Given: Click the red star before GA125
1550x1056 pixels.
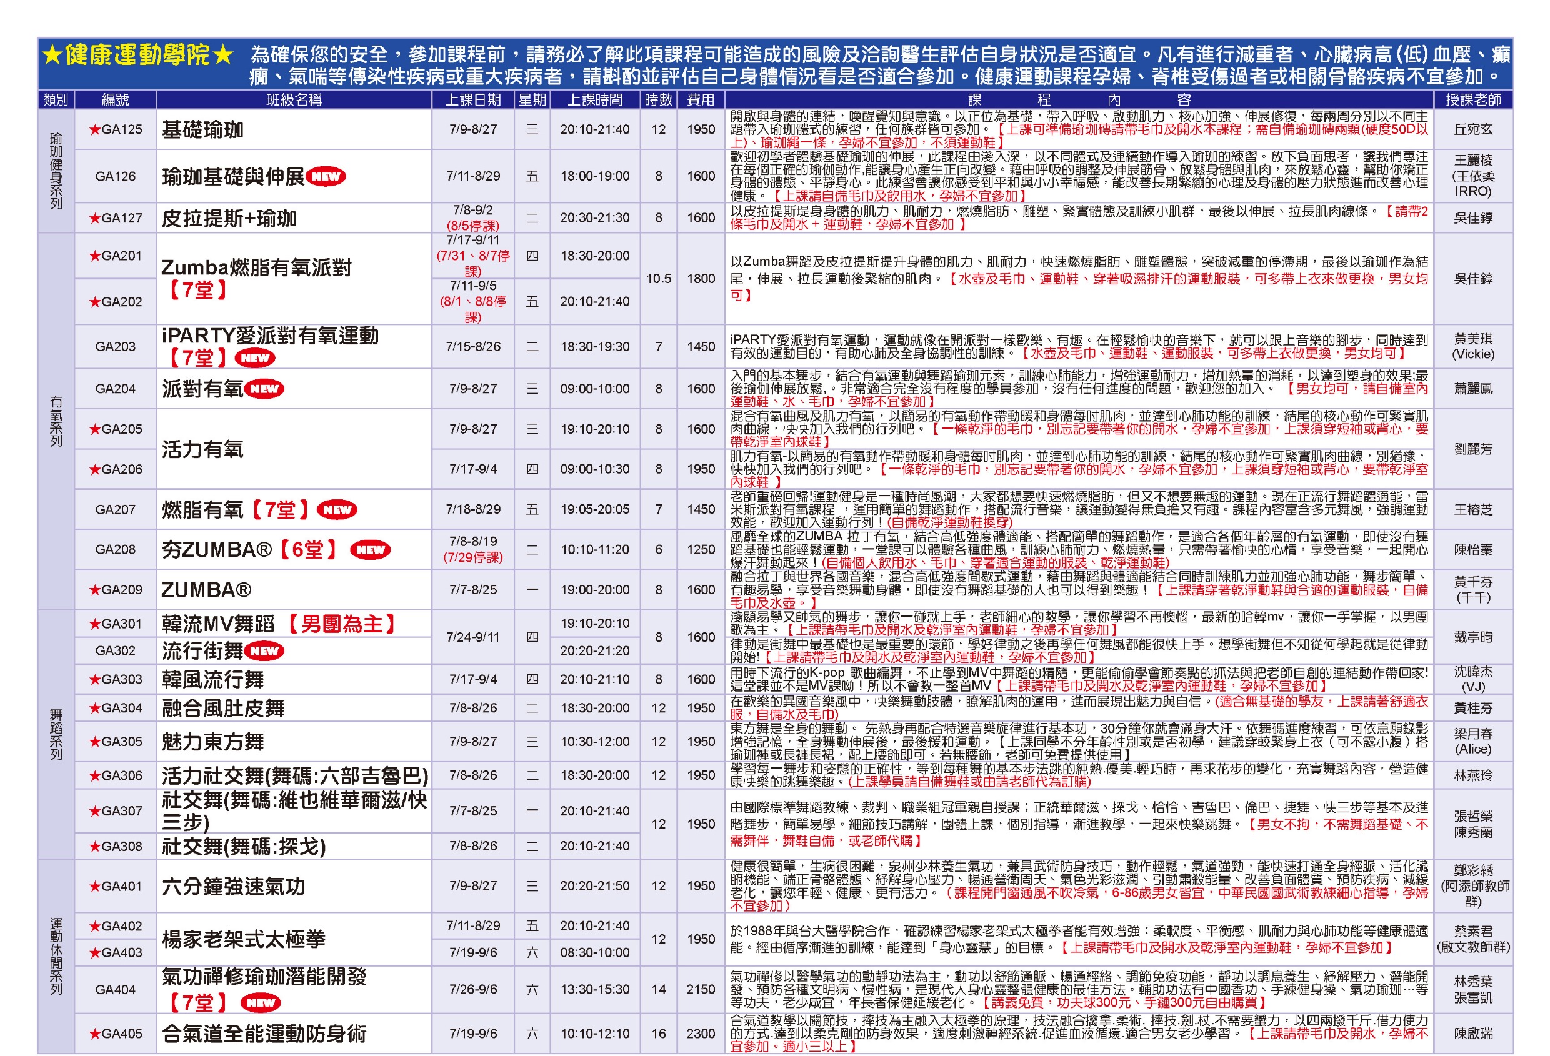Looking at the screenshot, I should [x=95, y=129].
